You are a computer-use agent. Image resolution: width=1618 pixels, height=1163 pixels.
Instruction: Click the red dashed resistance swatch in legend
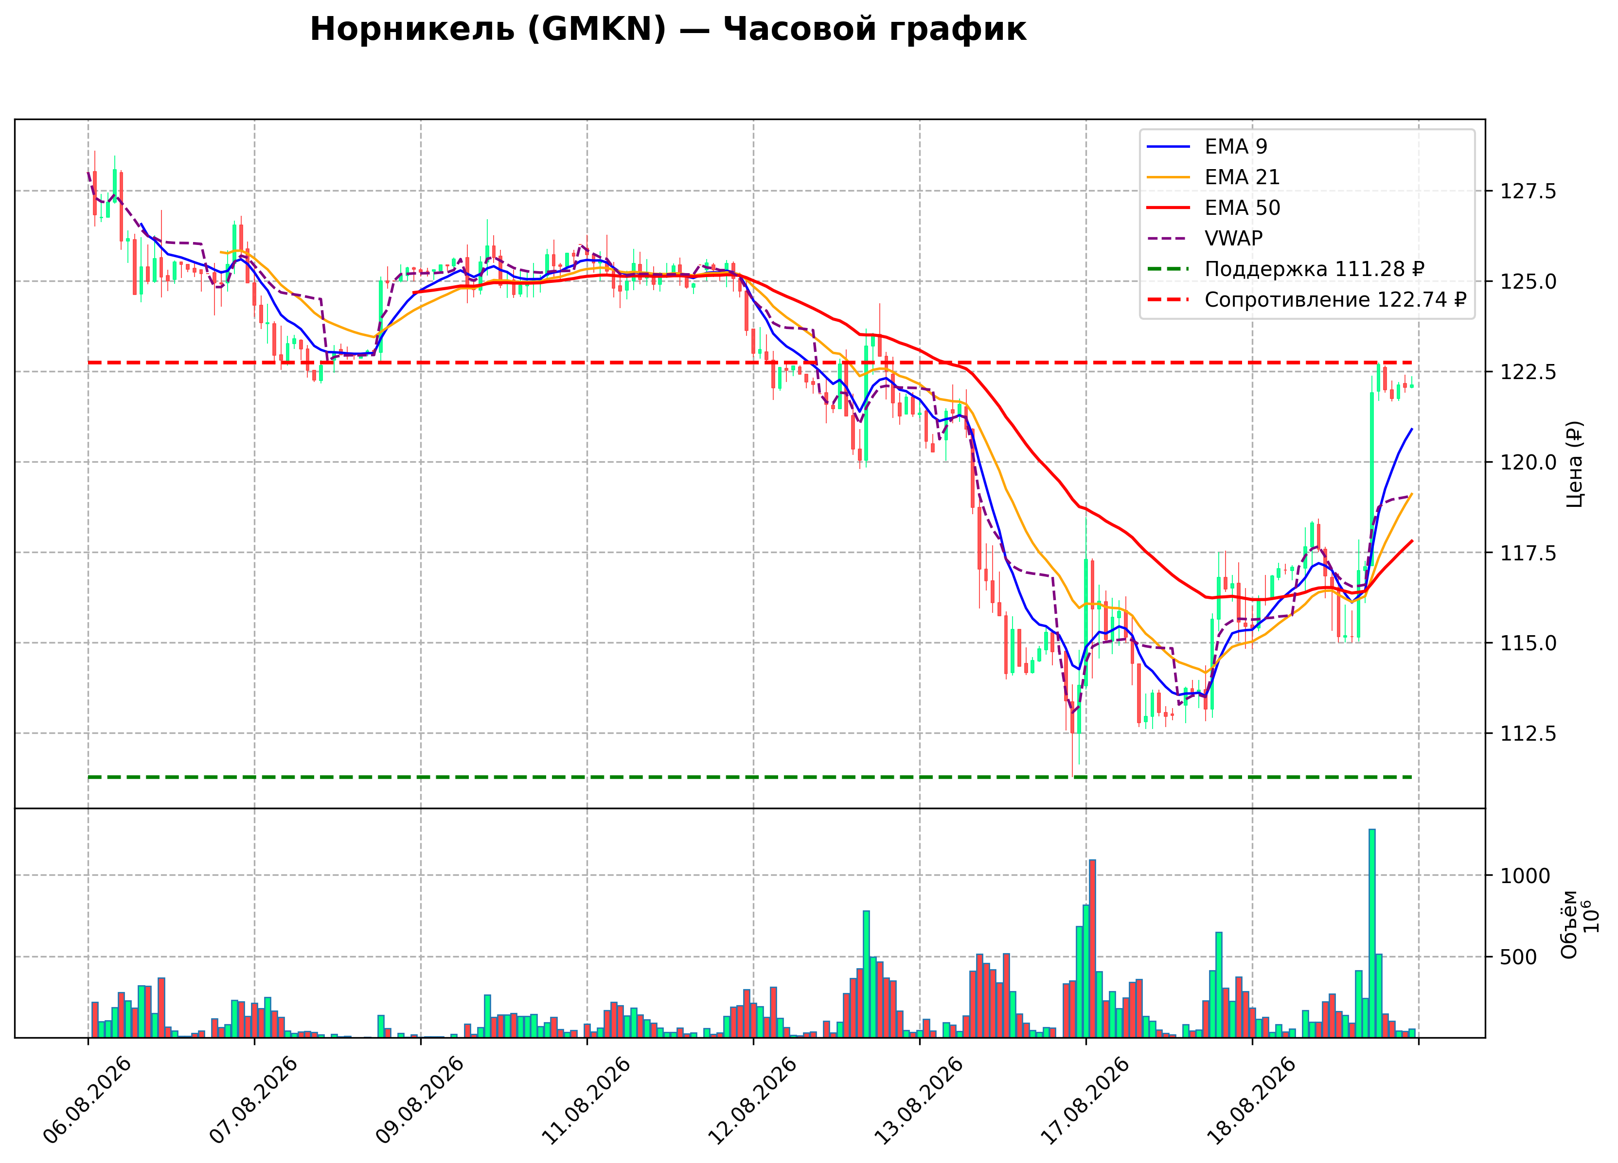pos(1169,299)
